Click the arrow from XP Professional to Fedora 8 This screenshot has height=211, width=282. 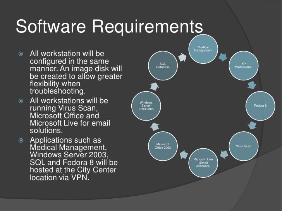252,85
